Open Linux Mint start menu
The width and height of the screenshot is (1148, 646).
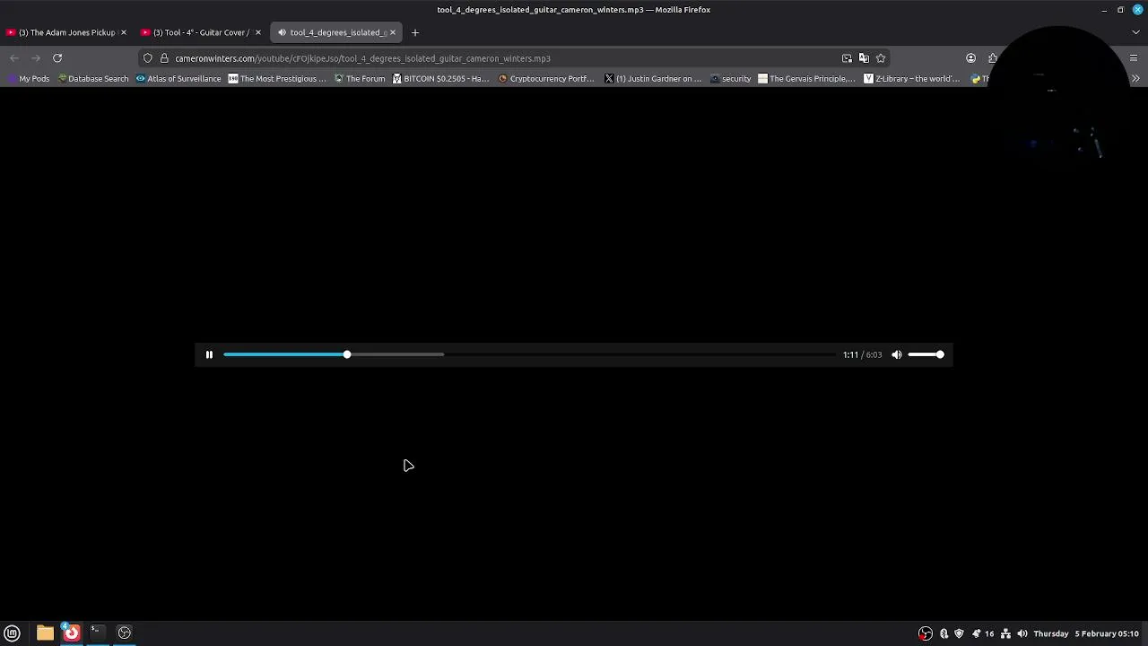tap(12, 633)
